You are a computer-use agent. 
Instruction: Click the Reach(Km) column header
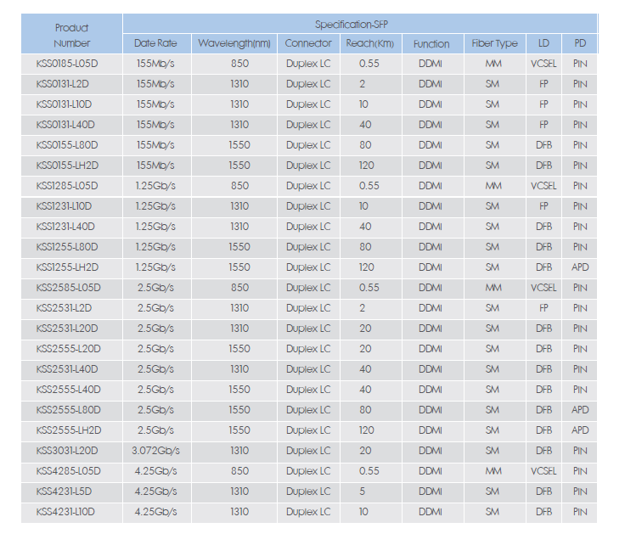pos(369,43)
